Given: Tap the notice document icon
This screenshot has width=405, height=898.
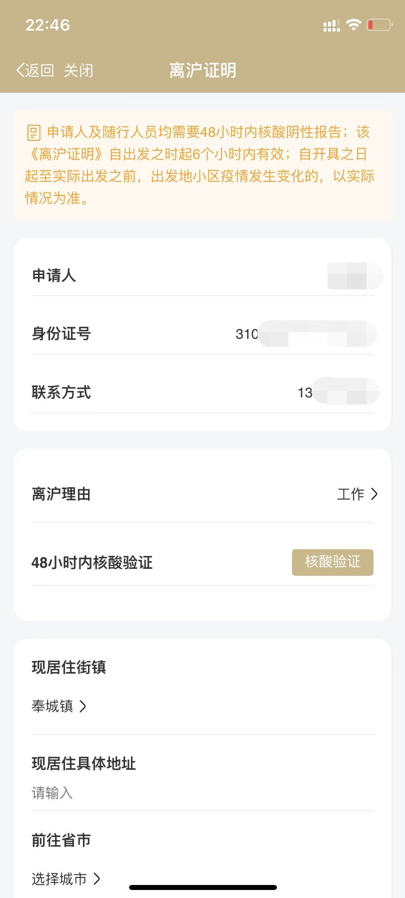Looking at the screenshot, I should 33,133.
